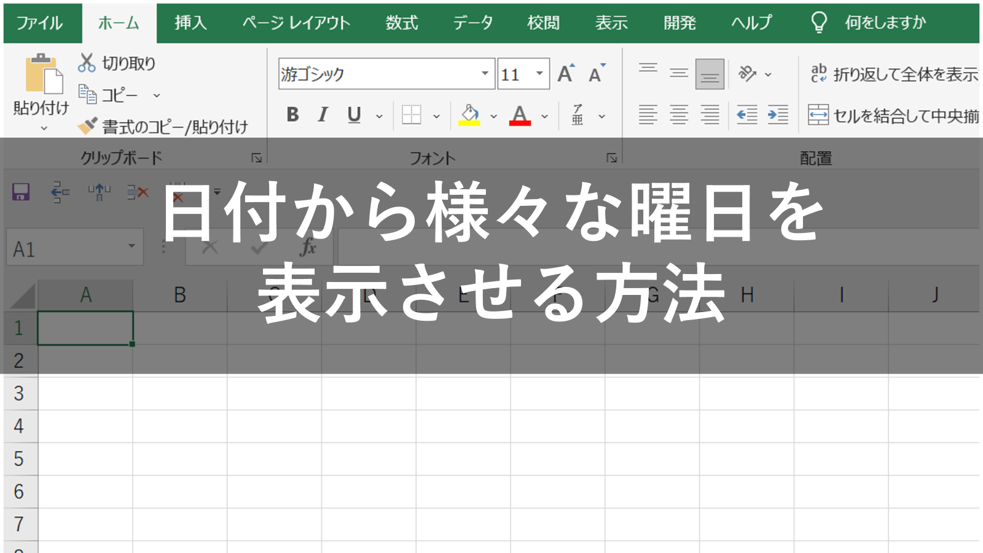Expand underline style dropdown
The image size is (983, 553).
click(379, 116)
